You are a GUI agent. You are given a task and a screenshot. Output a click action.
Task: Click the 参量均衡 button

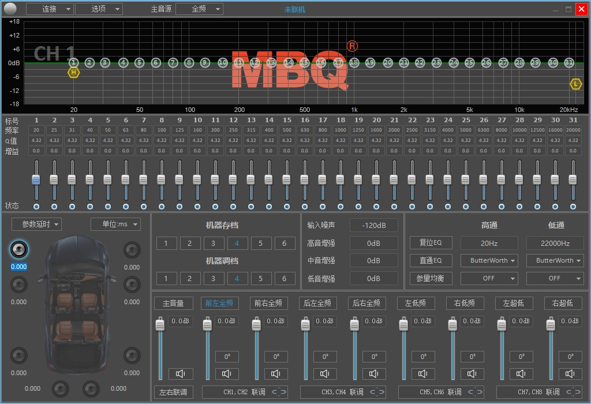431,279
